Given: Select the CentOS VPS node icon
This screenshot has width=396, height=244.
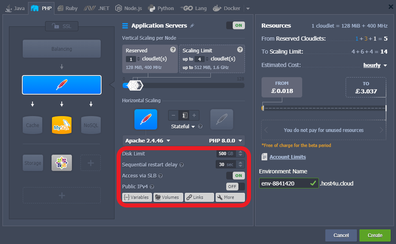Looking at the screenshot, I should click(x=62, y=163).
